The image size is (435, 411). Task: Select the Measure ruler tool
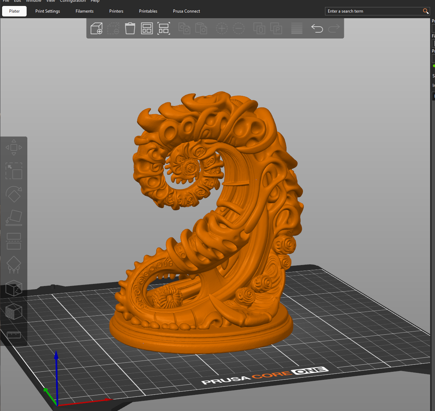(14, 335)
